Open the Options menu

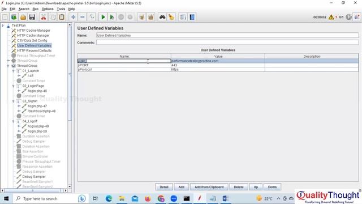(48, 9)
